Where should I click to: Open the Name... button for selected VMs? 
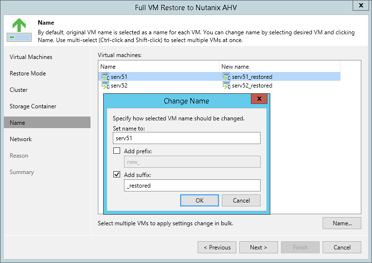coord(342,223)
